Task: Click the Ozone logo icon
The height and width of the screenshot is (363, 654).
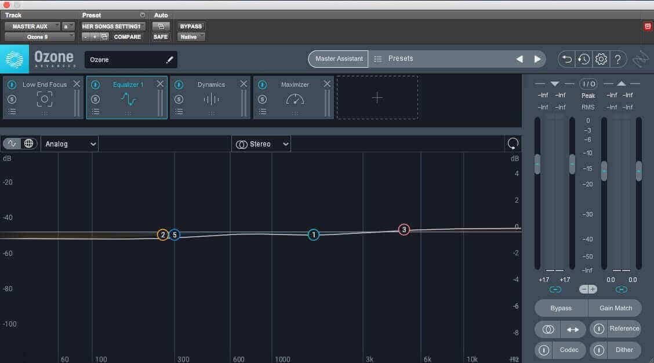Action: pos(14,60)
